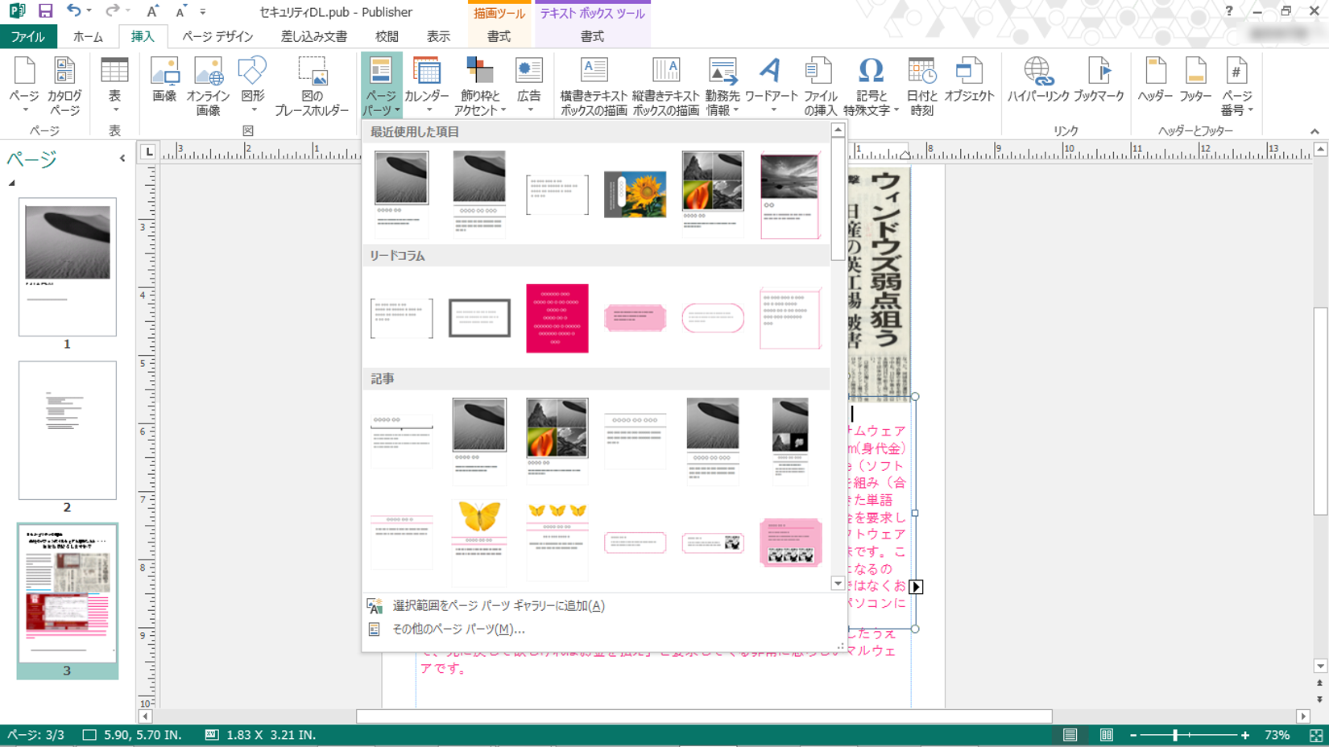This screenshot has height=747, width=1329.
Task: Collapse the ribbon with the arrow
Action: [x=1315, y=131]
